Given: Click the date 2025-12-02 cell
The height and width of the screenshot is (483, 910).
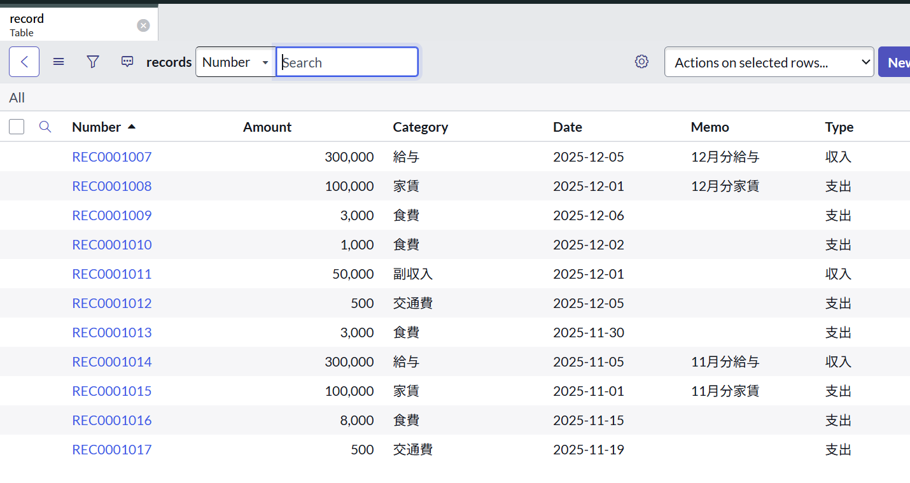Looking at the screenshot, I should coord(589,244).
